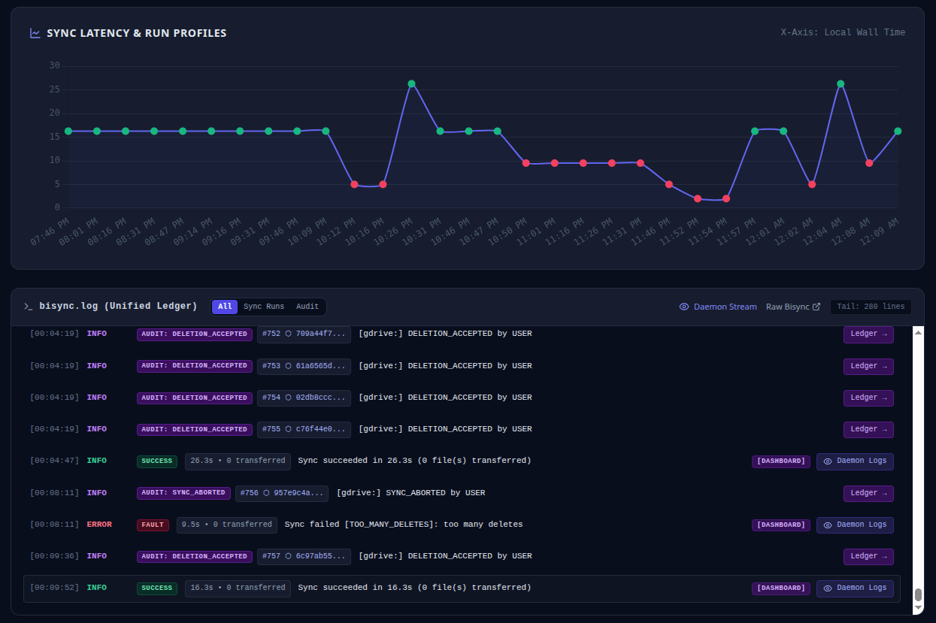The width and height of the screenshot is (936, 623).
Task: Select the red 10:50 PM data point
Action: (526, 163)
